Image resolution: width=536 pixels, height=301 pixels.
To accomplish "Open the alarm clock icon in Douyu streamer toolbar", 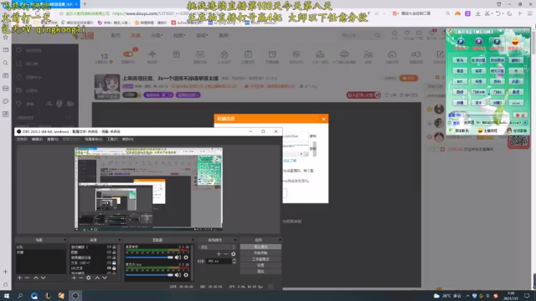I will [272, 54].
